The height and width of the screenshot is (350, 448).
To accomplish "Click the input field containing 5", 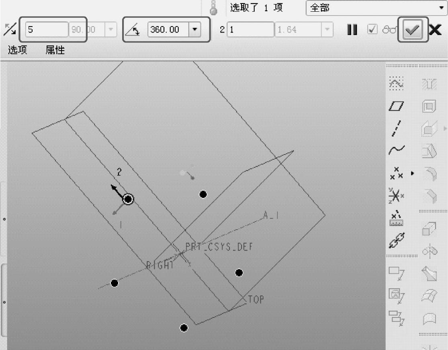I will tap(47, 30).
